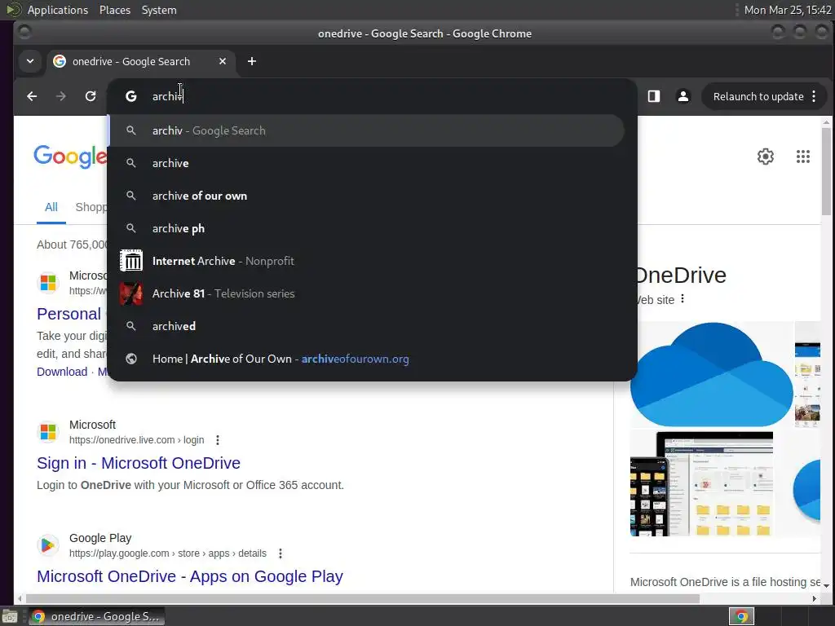The image size is (835, 626).
Task: Select the 'archive' suggestion
Action: click(x=366, y=163)
